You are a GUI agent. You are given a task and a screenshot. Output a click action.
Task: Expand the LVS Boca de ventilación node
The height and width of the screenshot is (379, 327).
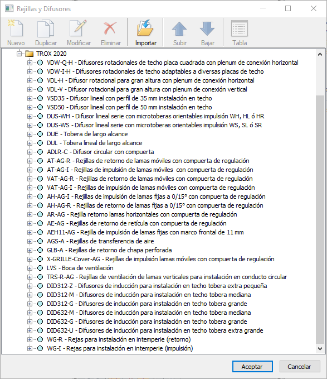30,268
